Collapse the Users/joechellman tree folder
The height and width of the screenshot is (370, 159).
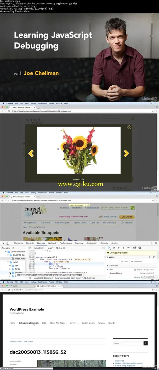pos(6,252)
